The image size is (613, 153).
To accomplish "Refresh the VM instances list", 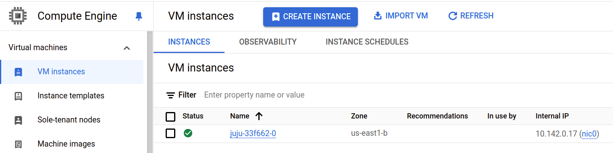I will point(471,16).
